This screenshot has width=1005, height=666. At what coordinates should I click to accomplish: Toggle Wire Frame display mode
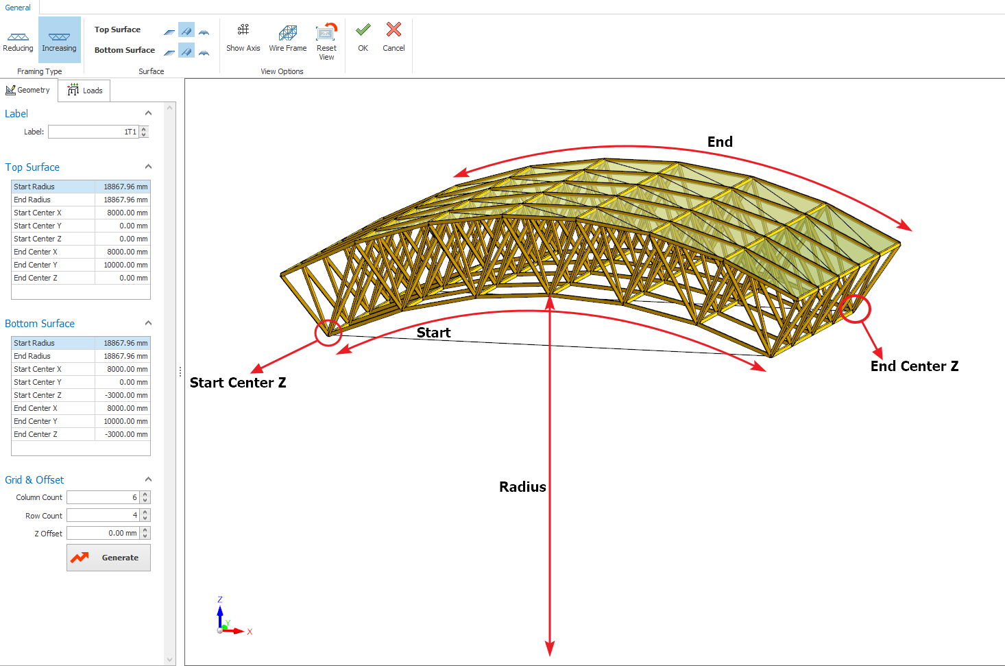point(288,37)
